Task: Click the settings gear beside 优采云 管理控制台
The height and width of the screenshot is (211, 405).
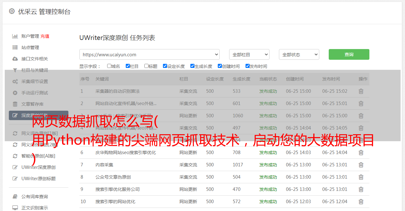Action: point(12,11)
